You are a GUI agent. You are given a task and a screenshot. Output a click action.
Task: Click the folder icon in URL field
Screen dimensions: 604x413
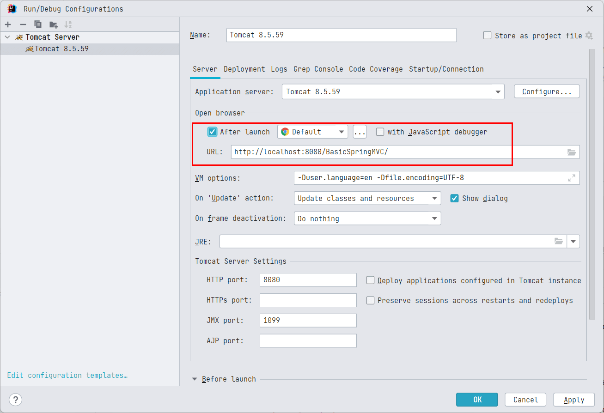pyautogui.click(x=572, y=152)
